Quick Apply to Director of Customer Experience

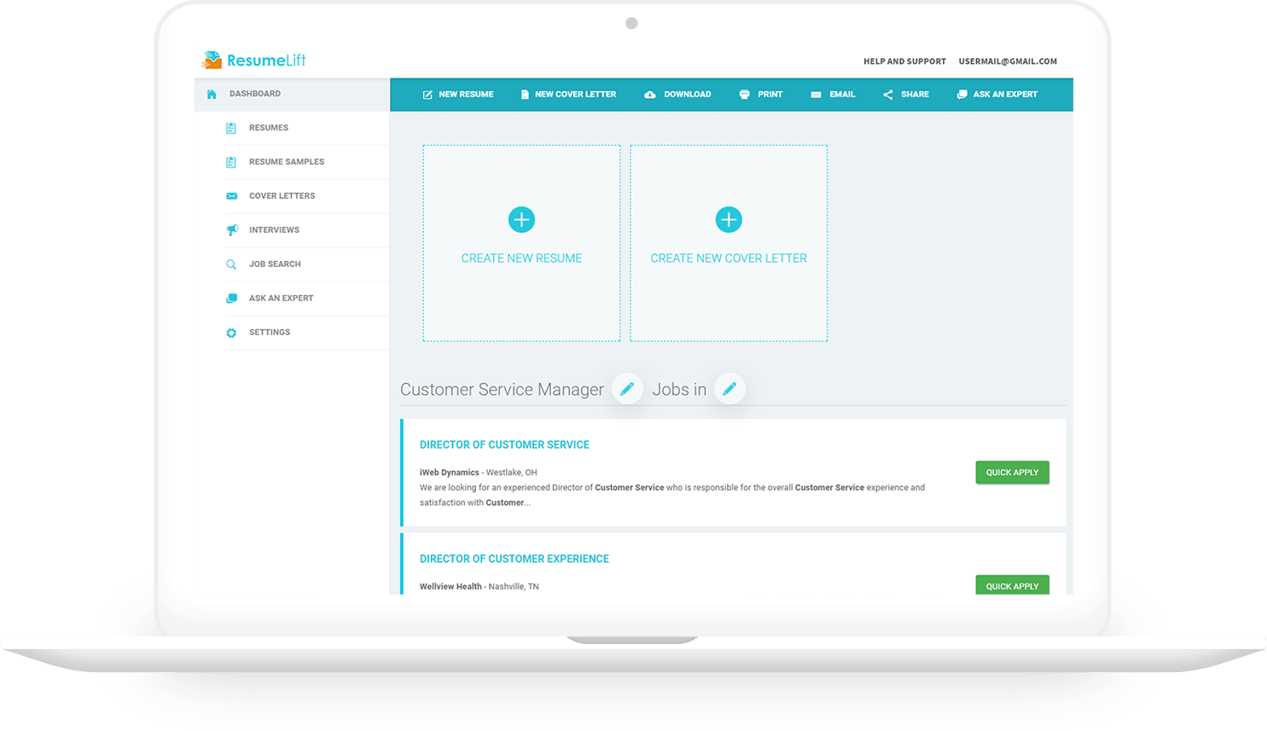click(1012, 585)
